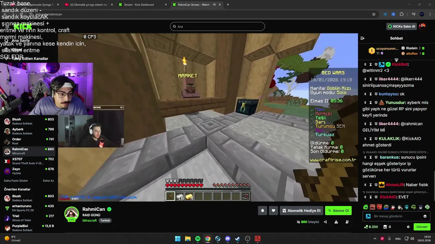
Task: Share the stream via share icon
Action: [325, 222]
